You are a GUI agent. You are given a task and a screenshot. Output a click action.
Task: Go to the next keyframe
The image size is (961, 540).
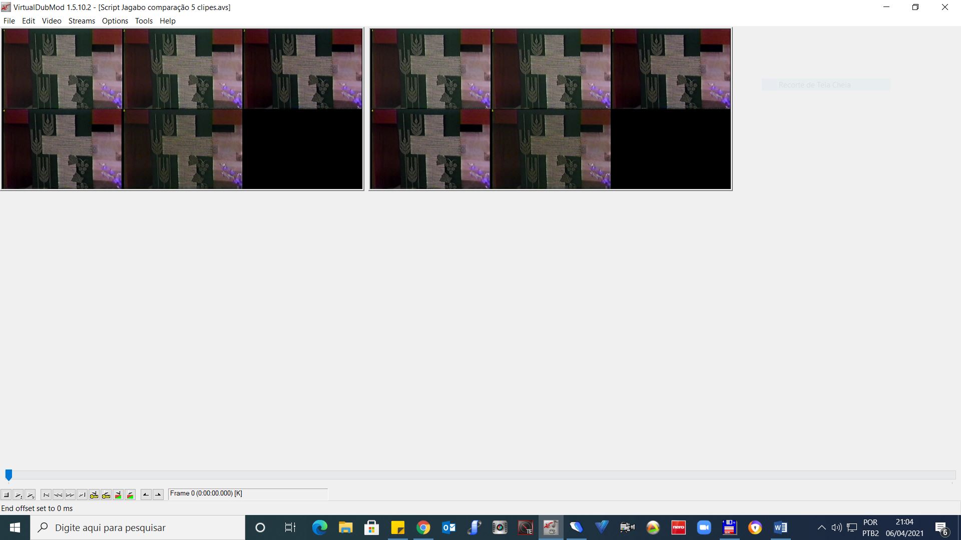tap(106, 495)
